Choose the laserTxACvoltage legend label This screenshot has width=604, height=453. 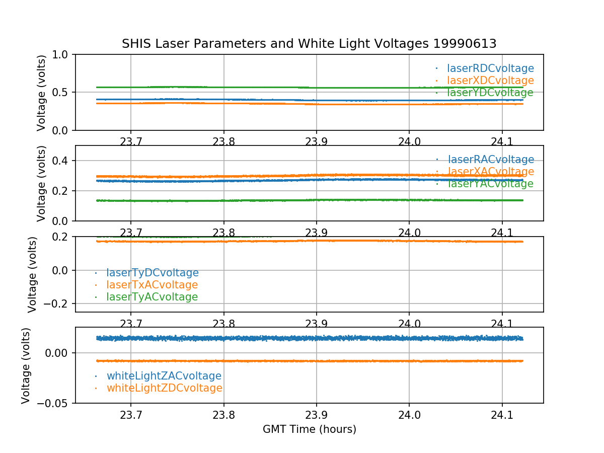pyautogui.click(x=152, y=285)
